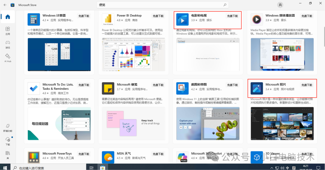Open the 每日规划器 To Do thumbnail
This screenshot has width=325, height=170.
tap(59, 124)
